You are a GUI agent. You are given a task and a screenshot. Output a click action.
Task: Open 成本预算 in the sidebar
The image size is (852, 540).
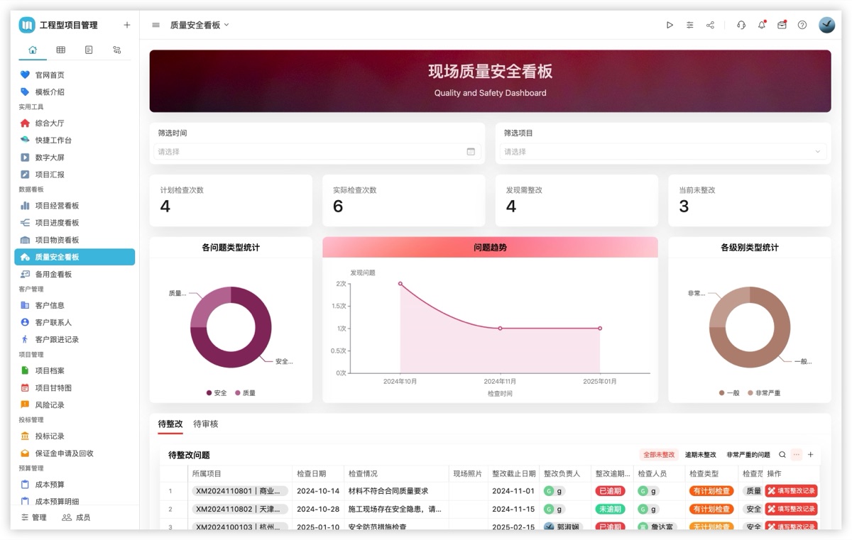point(75,484)
